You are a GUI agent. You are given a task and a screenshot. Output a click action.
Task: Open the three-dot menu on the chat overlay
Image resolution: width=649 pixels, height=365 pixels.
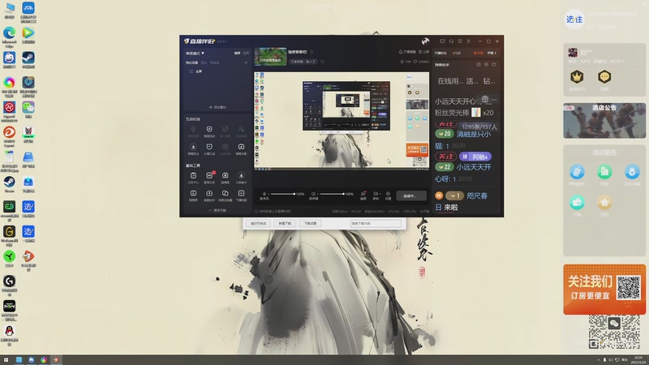click(x=494, y=100)
